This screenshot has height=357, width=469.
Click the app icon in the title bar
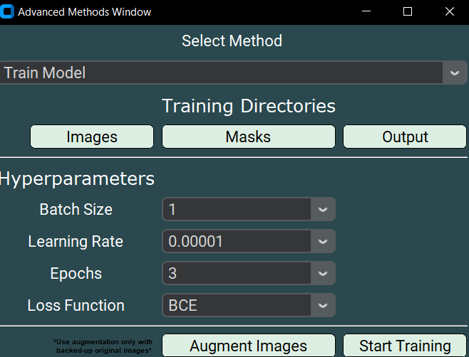tap(8, 12)
